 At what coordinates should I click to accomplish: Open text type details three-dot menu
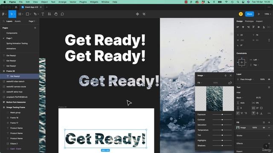click(269, 113)
